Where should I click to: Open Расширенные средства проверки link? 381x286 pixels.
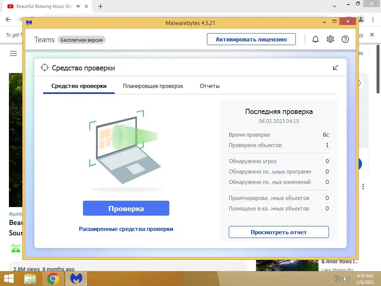pyautogui.click(x=126, y=229)
